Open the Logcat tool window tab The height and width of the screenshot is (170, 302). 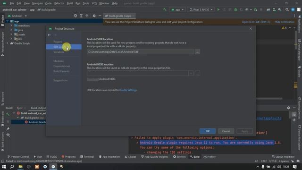pos(130,157)
